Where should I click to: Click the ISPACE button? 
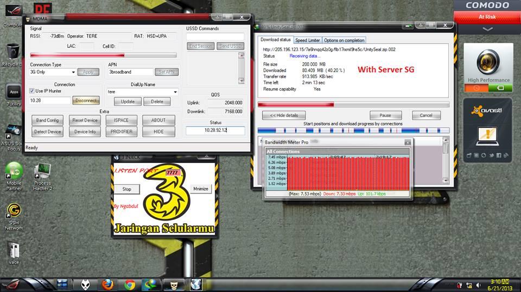121,120
